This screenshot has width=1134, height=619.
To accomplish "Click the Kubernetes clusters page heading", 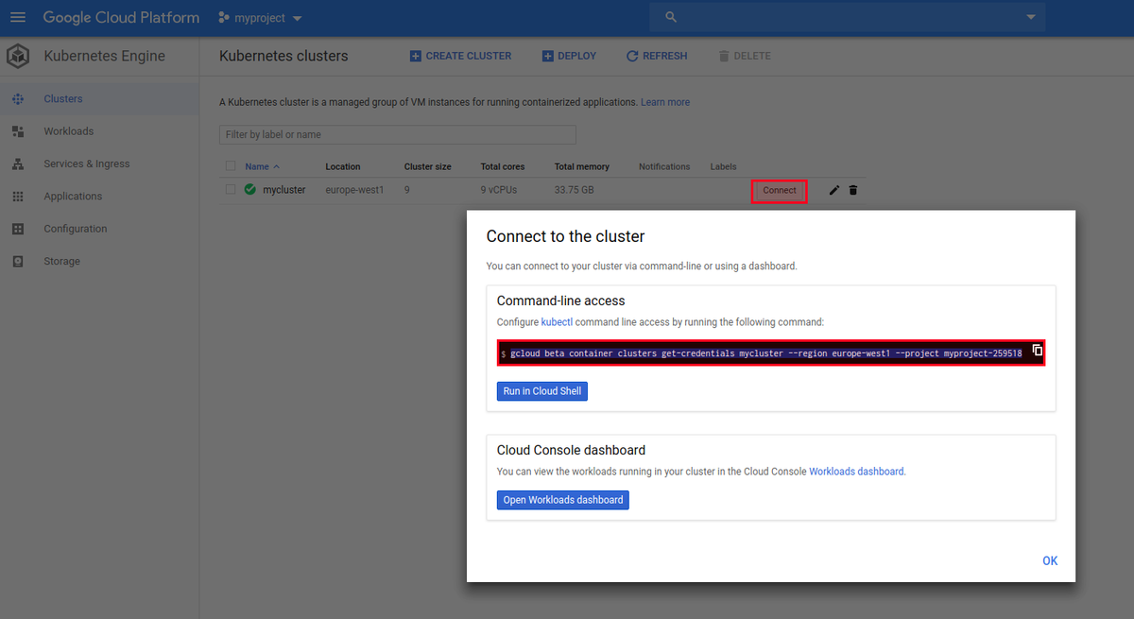I will coord(283,56).
